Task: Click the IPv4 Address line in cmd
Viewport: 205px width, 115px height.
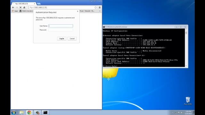Action: pos(131,42)
